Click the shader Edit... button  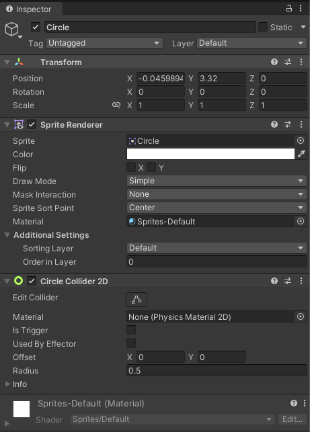[x=293, y=419]
